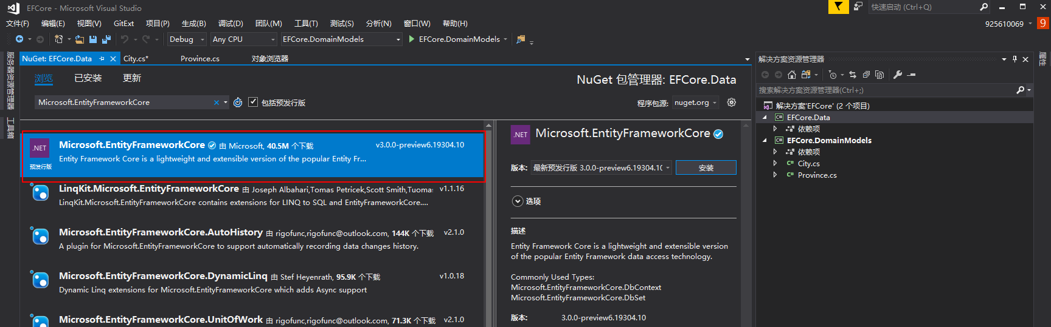Select the Microsoft.EntityFrameworkCore.DynamicLinq package
This screenshot has height=327, width=1051.
pyautogui.click(x=253, y=283)
